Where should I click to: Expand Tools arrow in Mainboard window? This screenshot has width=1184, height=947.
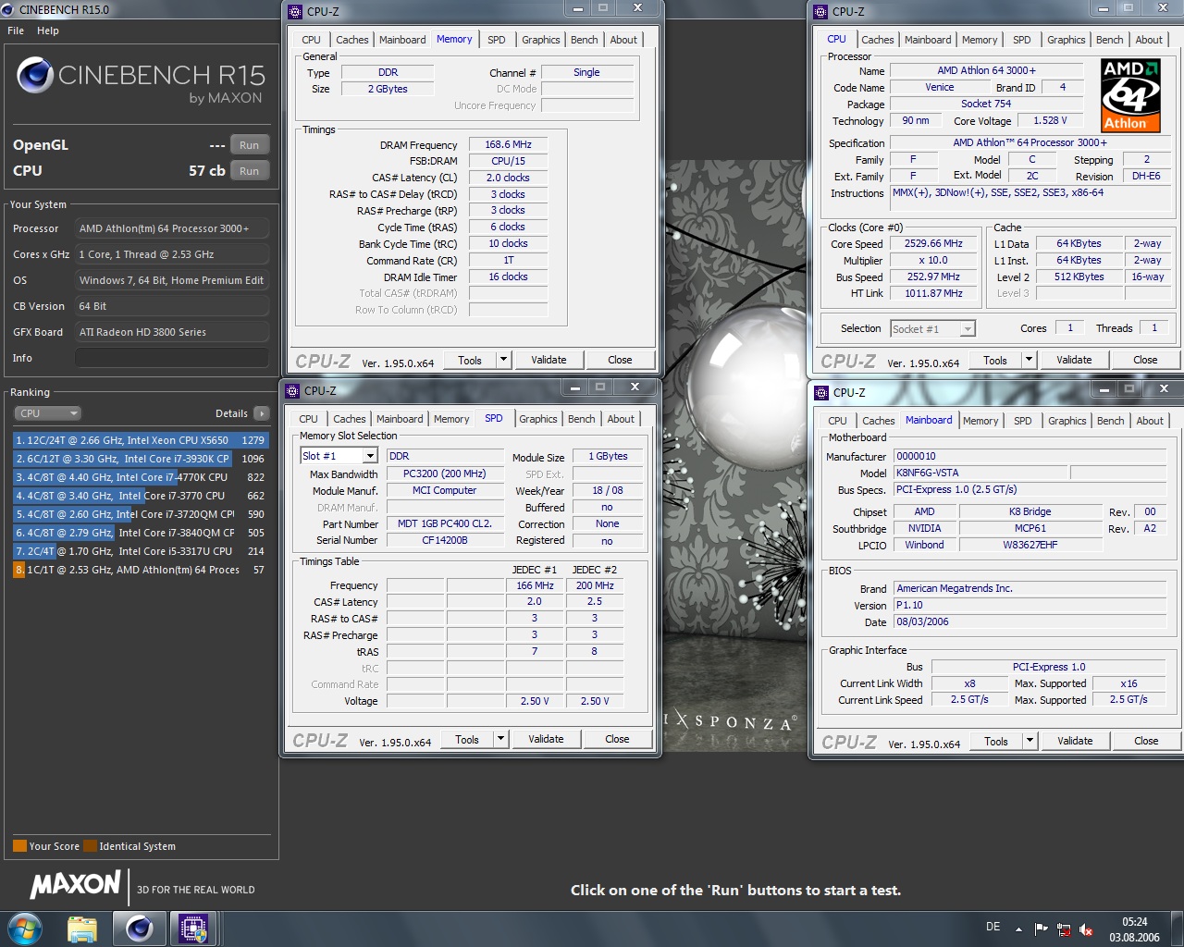(1030, 741)
